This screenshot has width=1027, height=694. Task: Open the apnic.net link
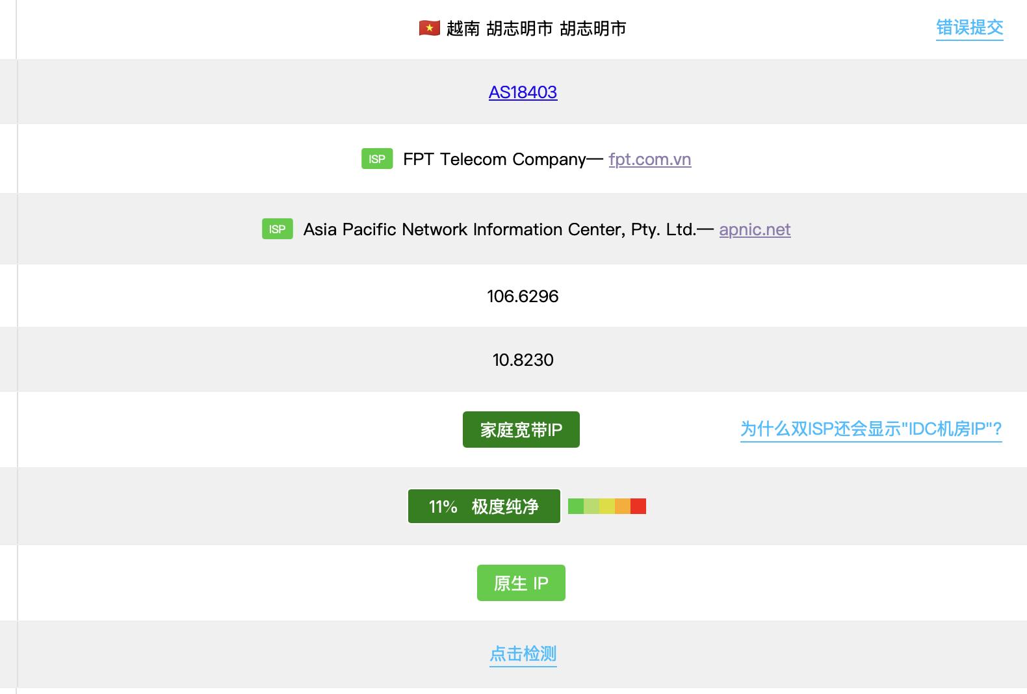click(x=755, y=229)
